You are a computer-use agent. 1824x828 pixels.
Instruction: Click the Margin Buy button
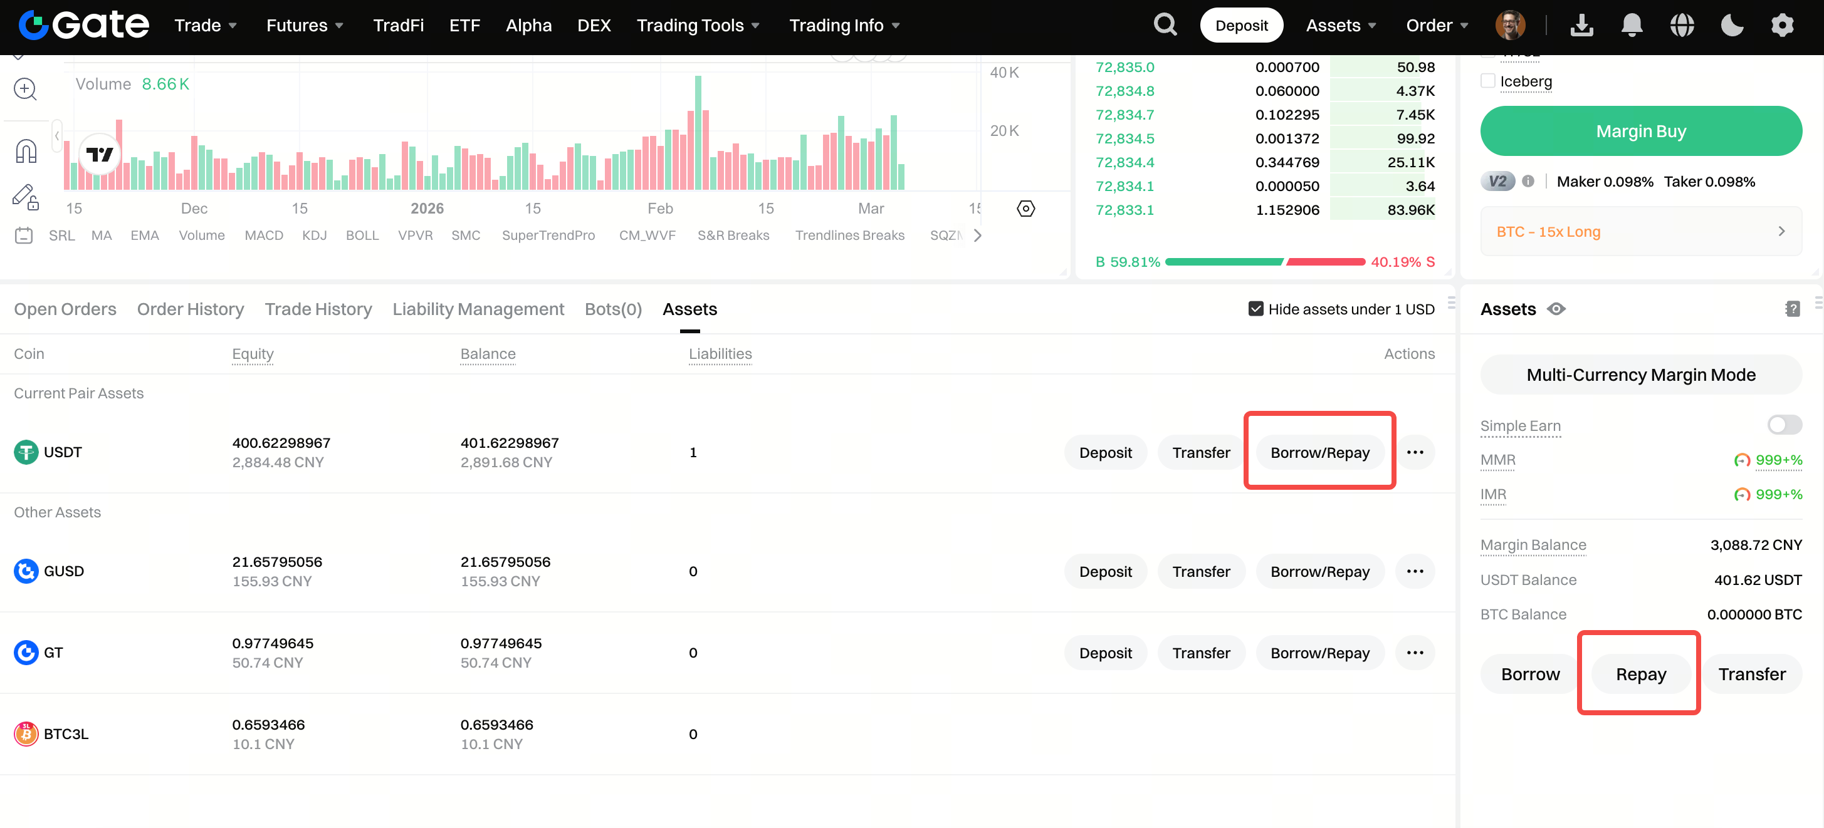(1640, 131)
